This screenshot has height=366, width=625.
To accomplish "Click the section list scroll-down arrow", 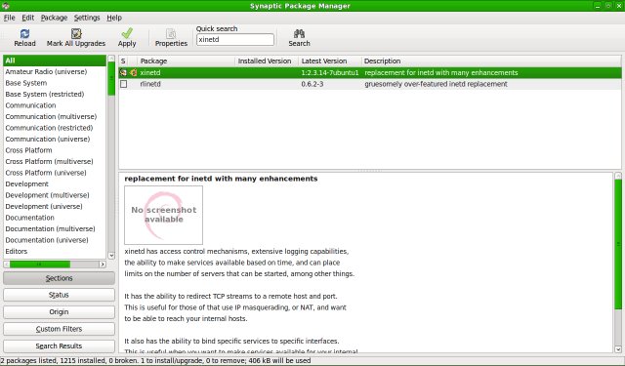I will (x=111, y=256).
